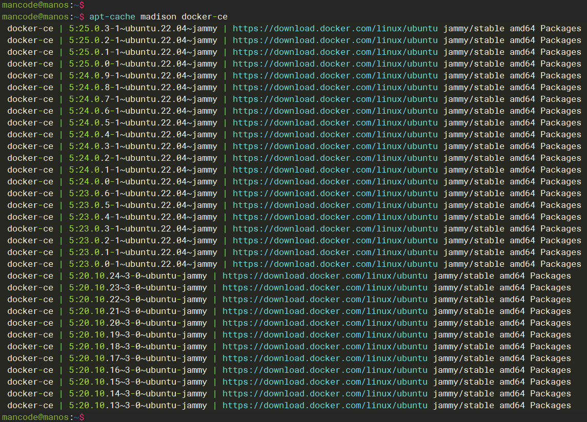The height and width of the screenshot is (422, 587).
Task: Click the version string 5:23.0.1-1~ubuntu.22.04~jammy
Action: [143, 252]
